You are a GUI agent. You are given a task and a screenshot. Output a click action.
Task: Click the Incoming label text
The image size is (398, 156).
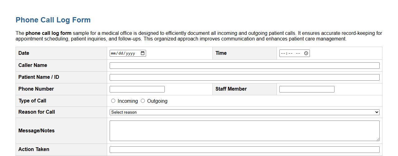pos(128,101)
